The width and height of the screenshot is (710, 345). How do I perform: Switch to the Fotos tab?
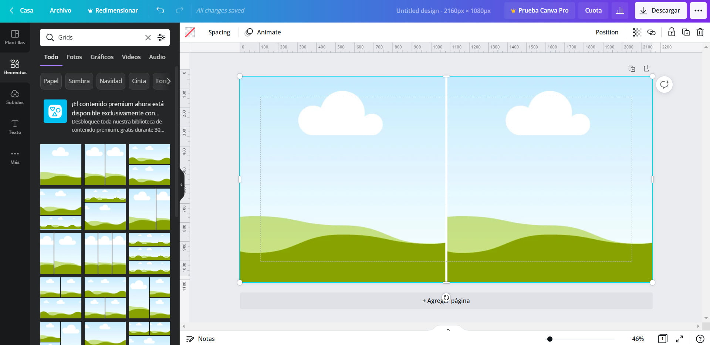click(x=74, y=57)
